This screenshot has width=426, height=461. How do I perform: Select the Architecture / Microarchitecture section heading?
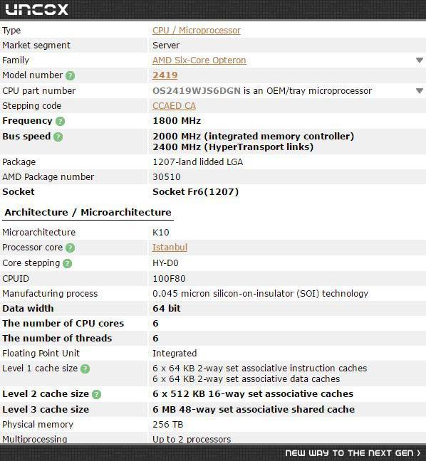[x=88, y=212]
